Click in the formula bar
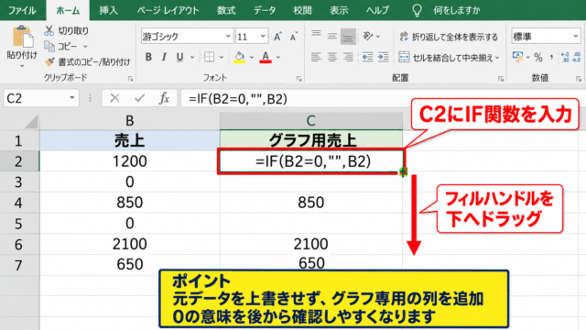This screenshot has width=586, height=330. click(383, 98)
